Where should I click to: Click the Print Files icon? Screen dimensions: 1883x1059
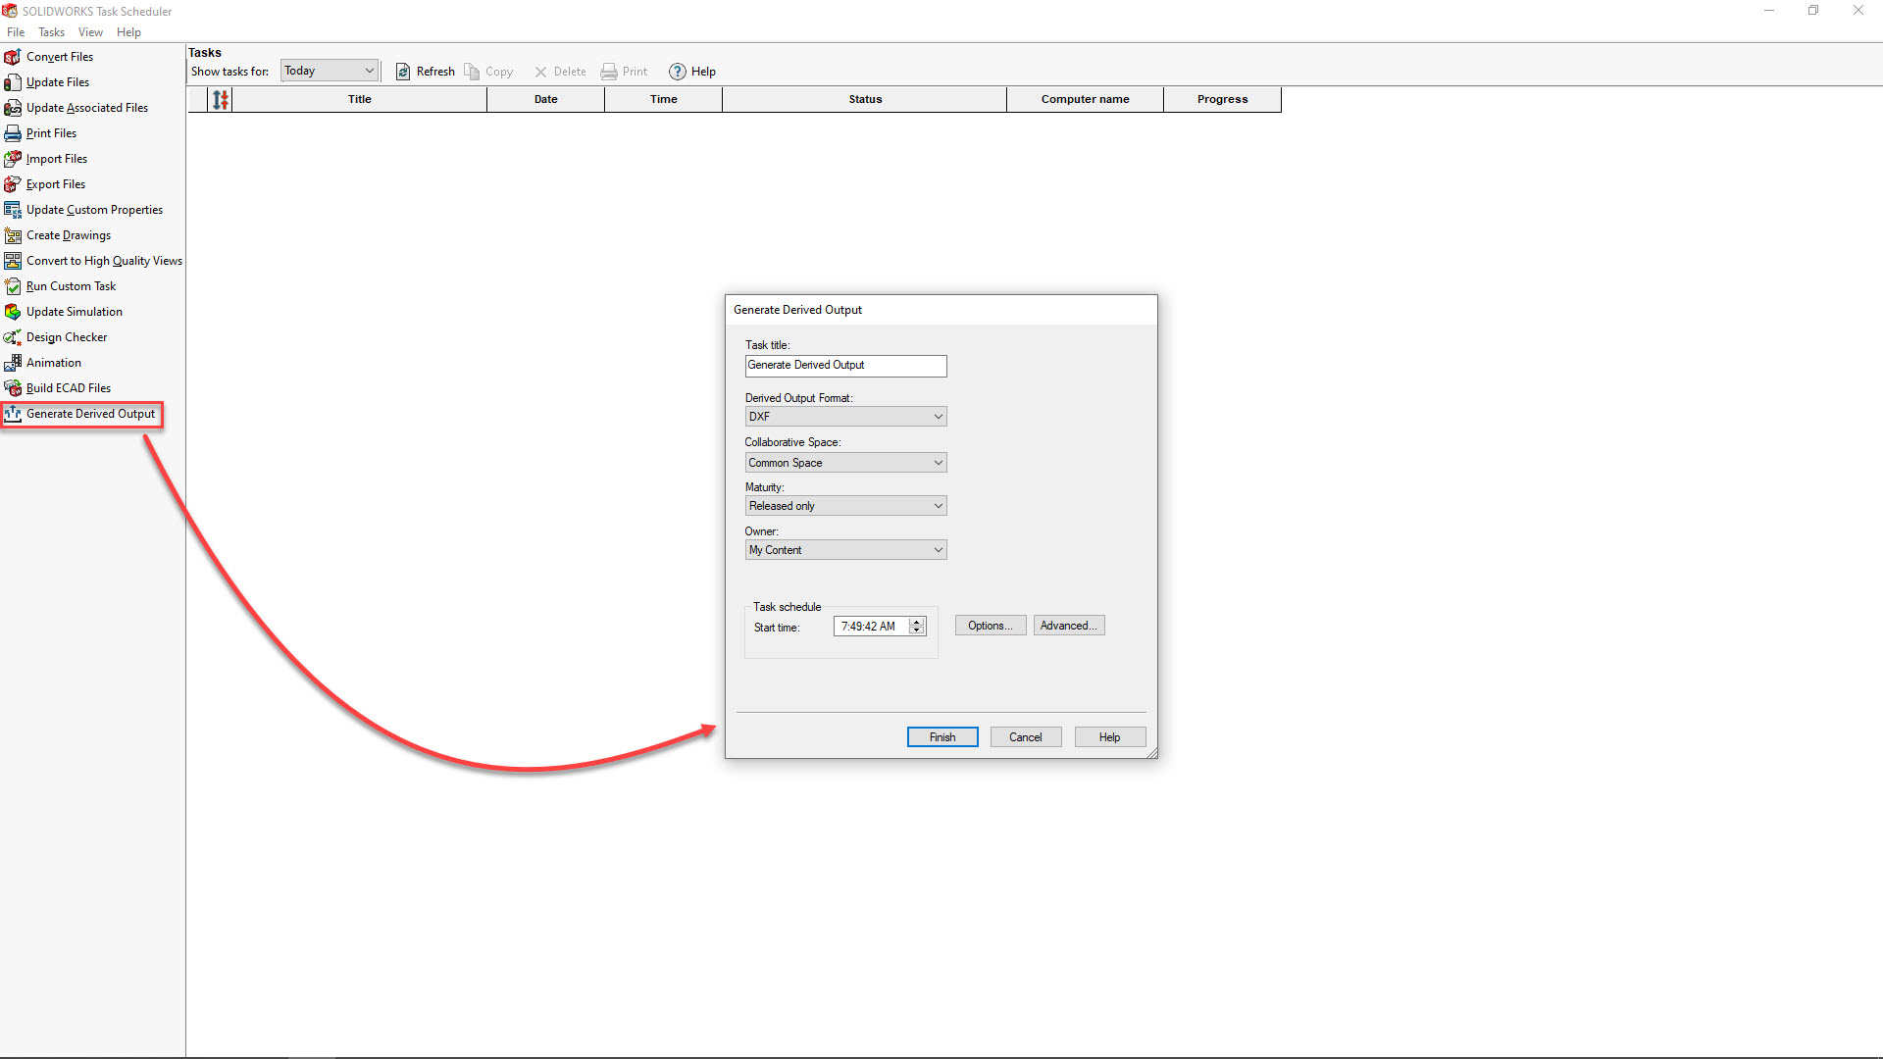(13, 132)
